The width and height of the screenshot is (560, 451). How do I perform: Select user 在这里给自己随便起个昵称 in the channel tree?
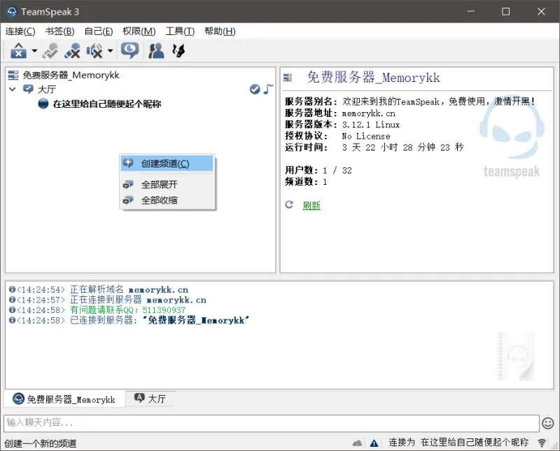[x=107, y=104]
